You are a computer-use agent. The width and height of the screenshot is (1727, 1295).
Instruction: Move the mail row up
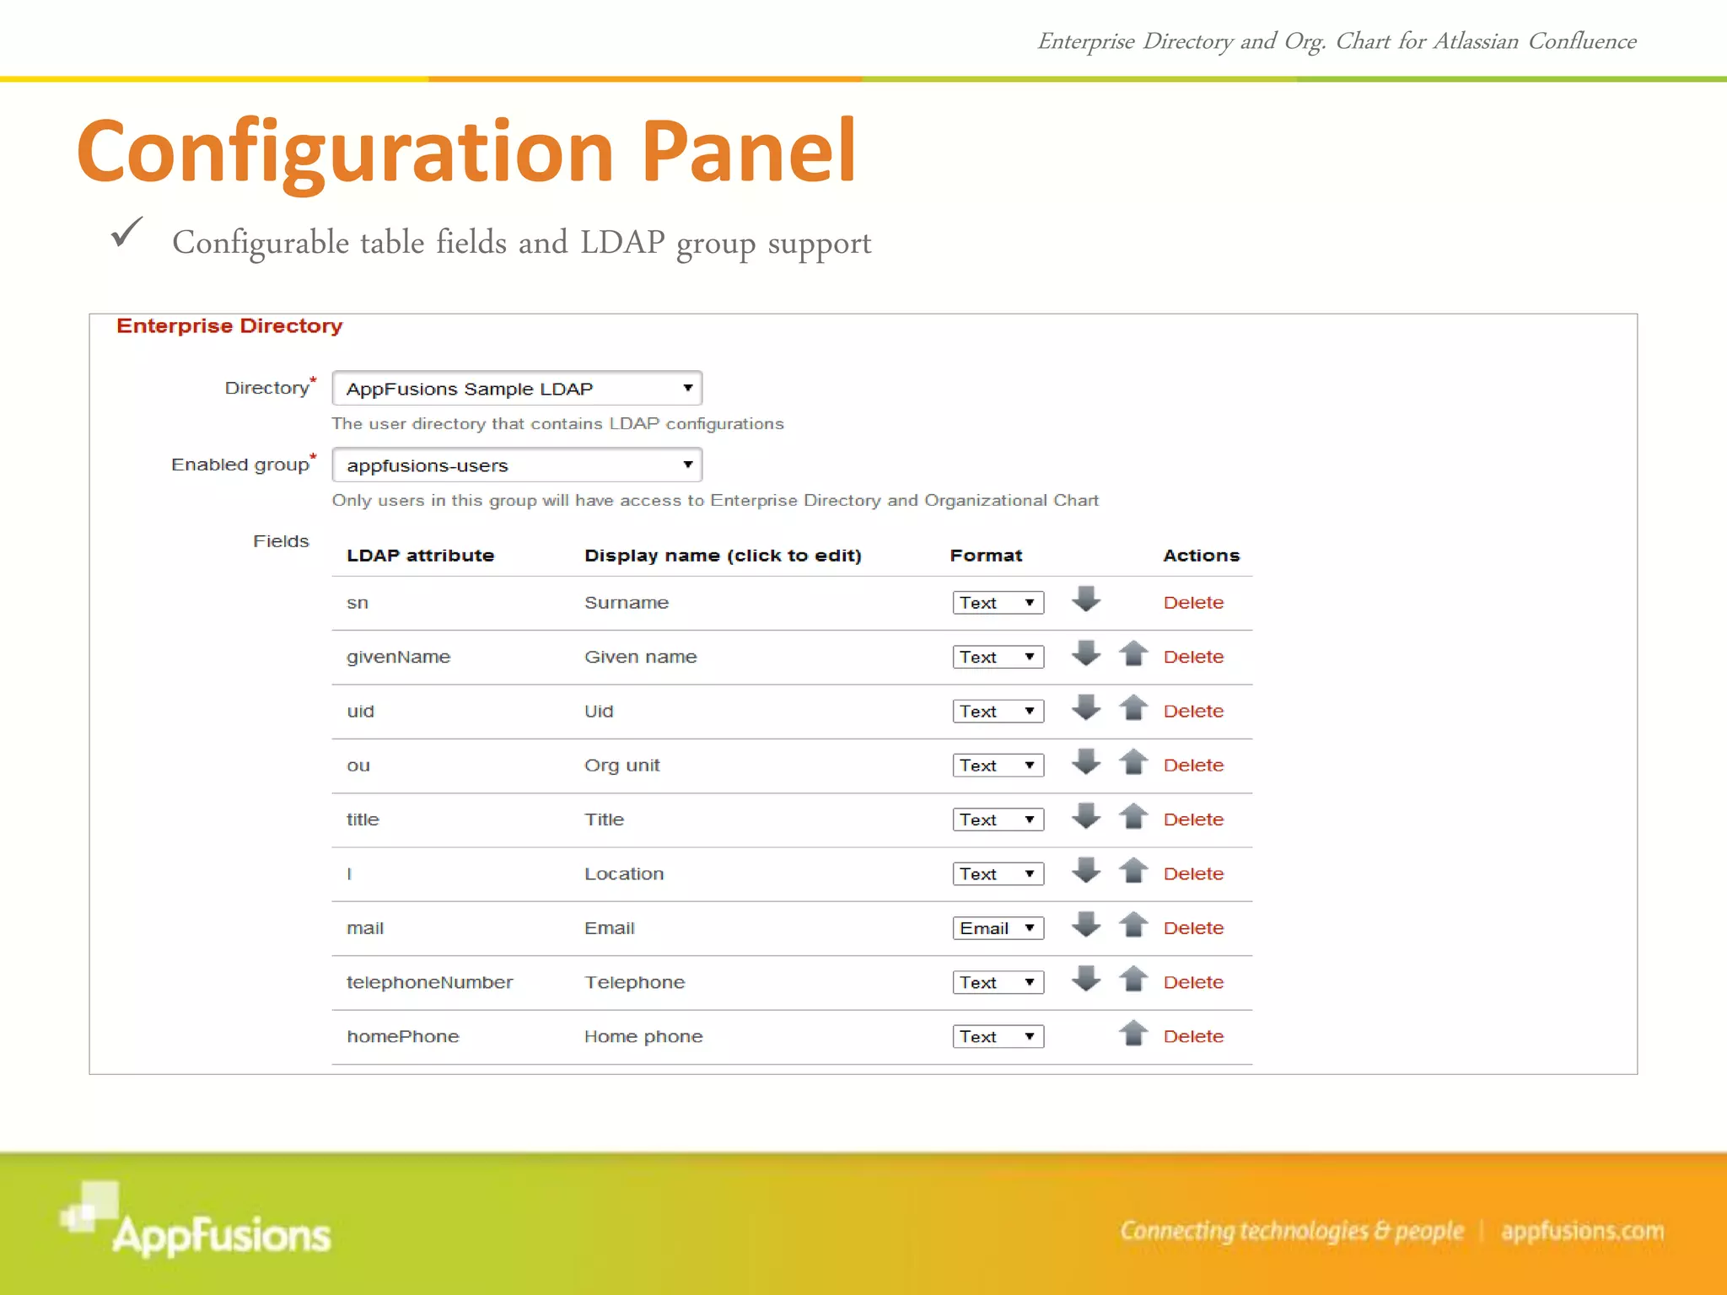[1133, 925]
